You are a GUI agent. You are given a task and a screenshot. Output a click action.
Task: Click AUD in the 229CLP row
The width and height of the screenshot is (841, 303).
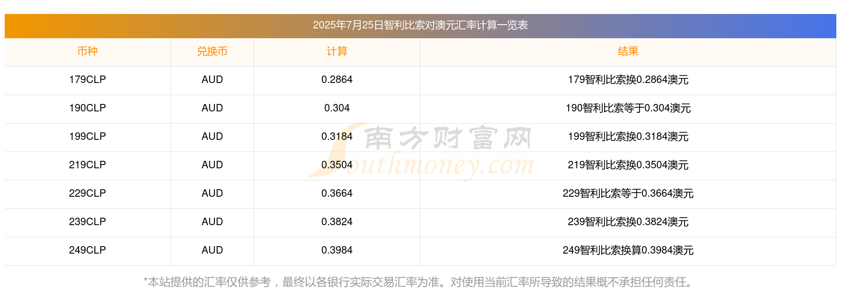pos(212,193)
